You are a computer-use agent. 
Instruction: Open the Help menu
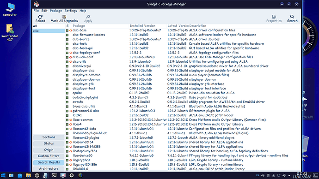[83, 11]
